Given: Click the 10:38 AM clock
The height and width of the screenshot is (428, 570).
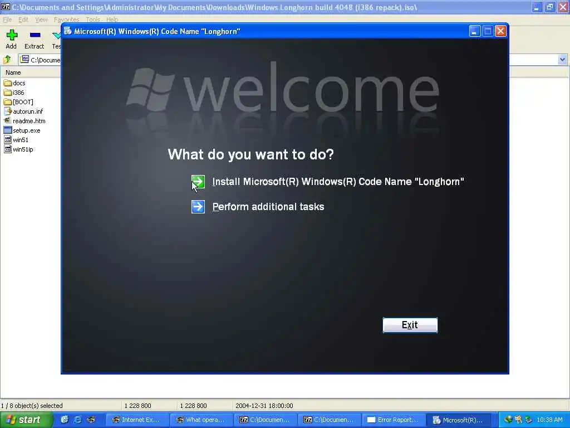Looking at the screenshot, I should [x=549, y=420].
